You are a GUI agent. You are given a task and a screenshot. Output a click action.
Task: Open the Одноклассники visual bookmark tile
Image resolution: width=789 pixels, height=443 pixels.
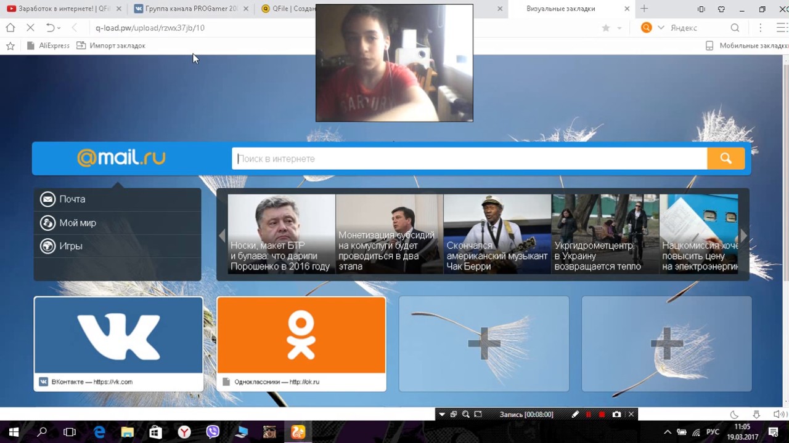click(x=301, y=344)
